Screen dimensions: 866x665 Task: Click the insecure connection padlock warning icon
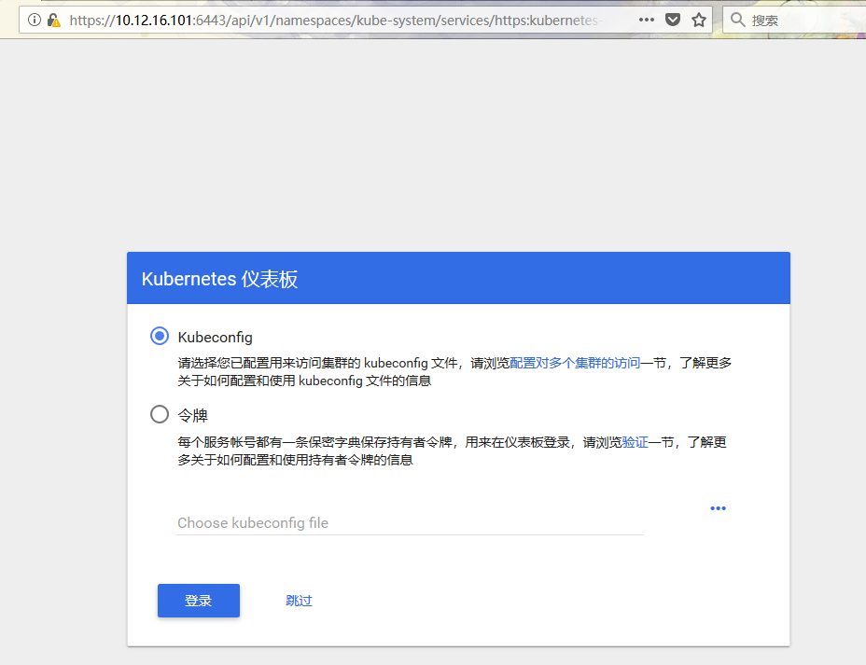pos(53,21)
